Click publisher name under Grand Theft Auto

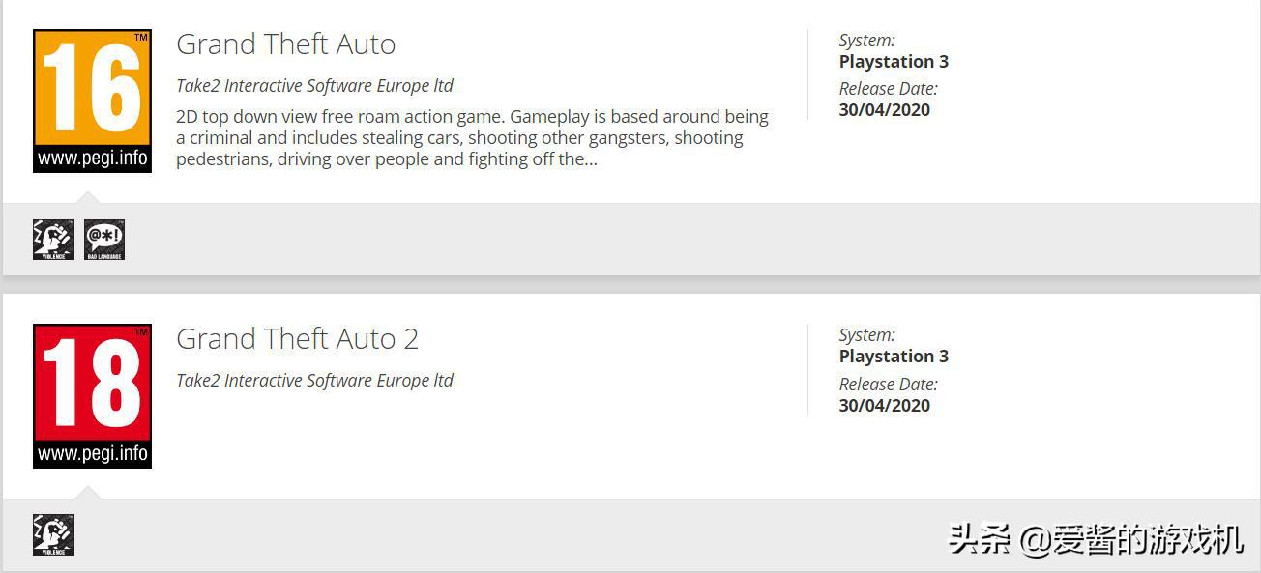[314, 86]
